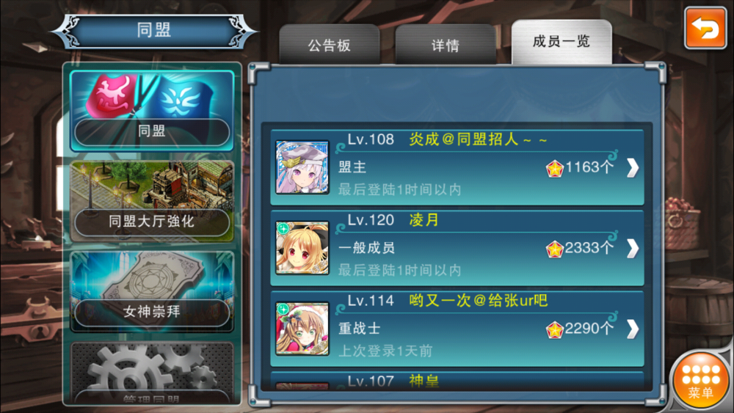This screenshot has width=734, height=413.
Task: Expand 炎成@同盟招人 member details chevron
Action: [633, 168]
